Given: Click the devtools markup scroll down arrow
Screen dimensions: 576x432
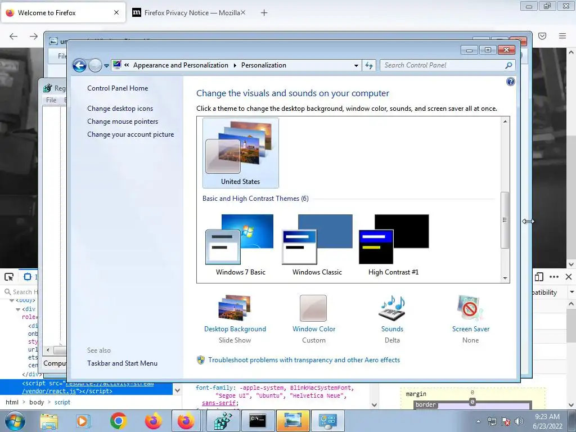Looking at the screenshot, I should click(177, 390).
